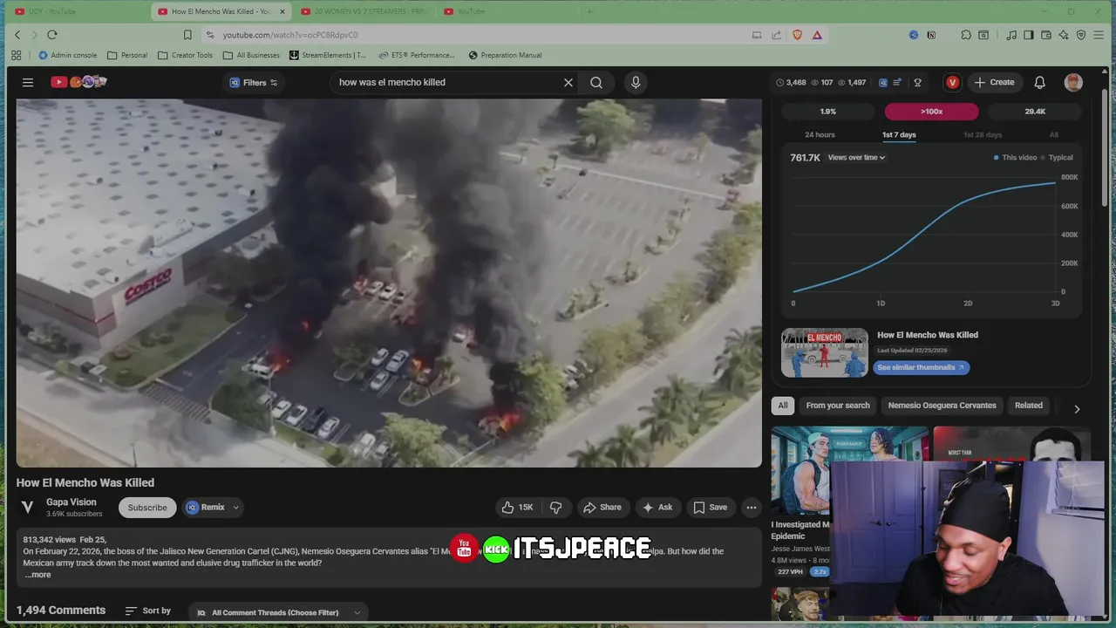Select the 24 hours range tab
Viewport: 1116px width, 628px height.
(820, 135)
